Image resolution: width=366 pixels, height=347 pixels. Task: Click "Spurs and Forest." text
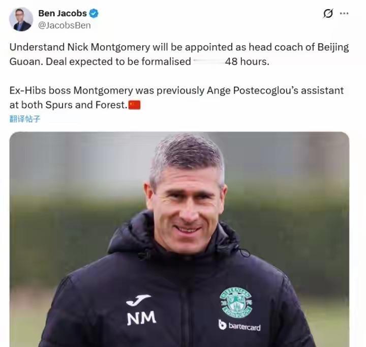click(86, 105)
